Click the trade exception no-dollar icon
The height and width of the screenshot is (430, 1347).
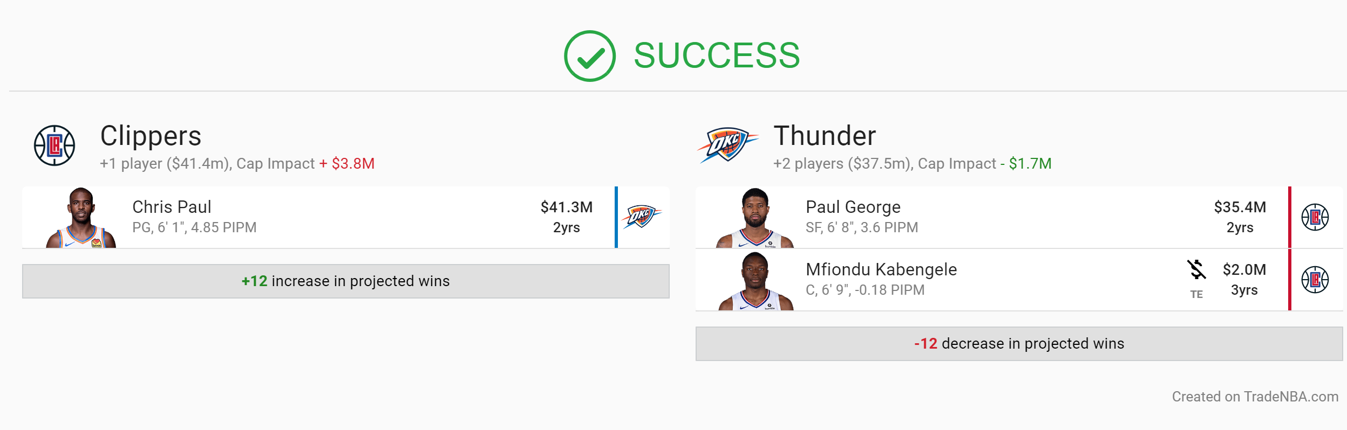[1196, 269]
